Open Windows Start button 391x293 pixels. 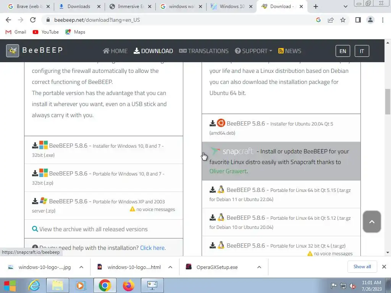click(x=10, y=285)
